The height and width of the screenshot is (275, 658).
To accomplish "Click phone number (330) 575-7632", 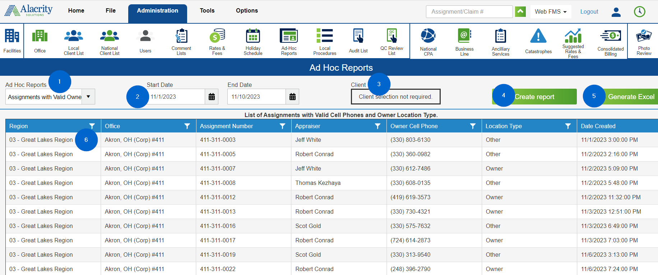I will [x=411, y=226].
